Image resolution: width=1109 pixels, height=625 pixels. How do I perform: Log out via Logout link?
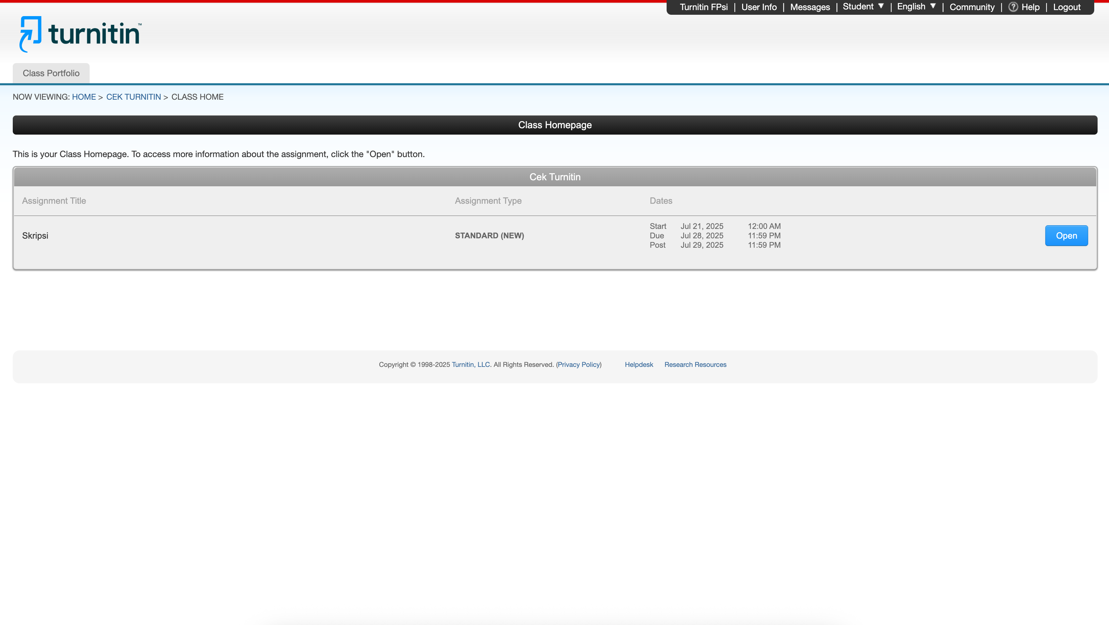coord(1066,7)
